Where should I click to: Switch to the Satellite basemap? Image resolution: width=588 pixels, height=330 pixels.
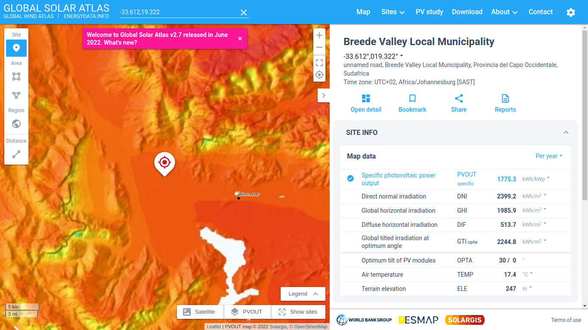200,312
